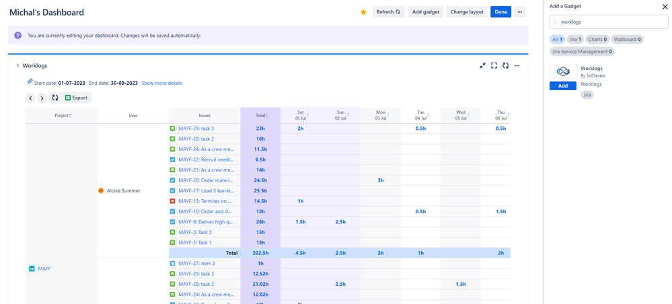Image resolution: width=672 pixels, height=304 pixels.
Task: Go to next period arrow
Action: click(42, 98)
